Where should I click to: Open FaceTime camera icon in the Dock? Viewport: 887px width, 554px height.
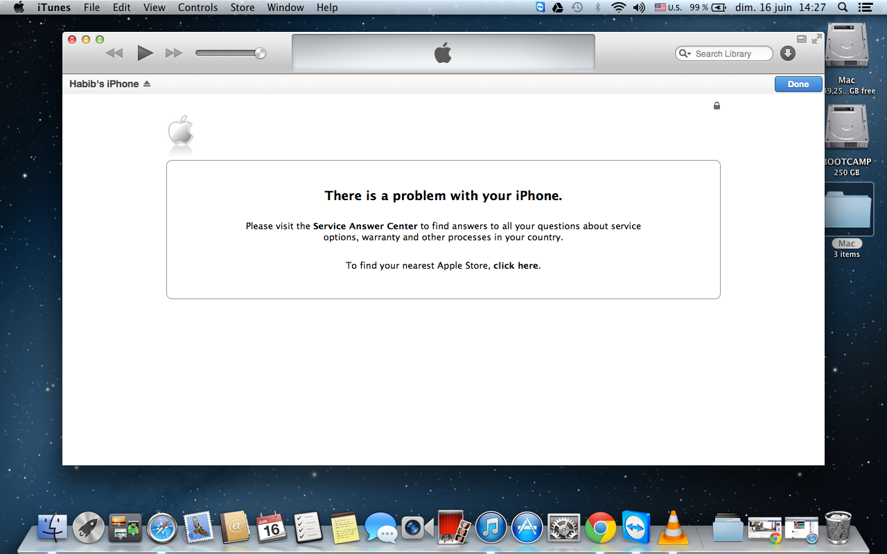418,528
